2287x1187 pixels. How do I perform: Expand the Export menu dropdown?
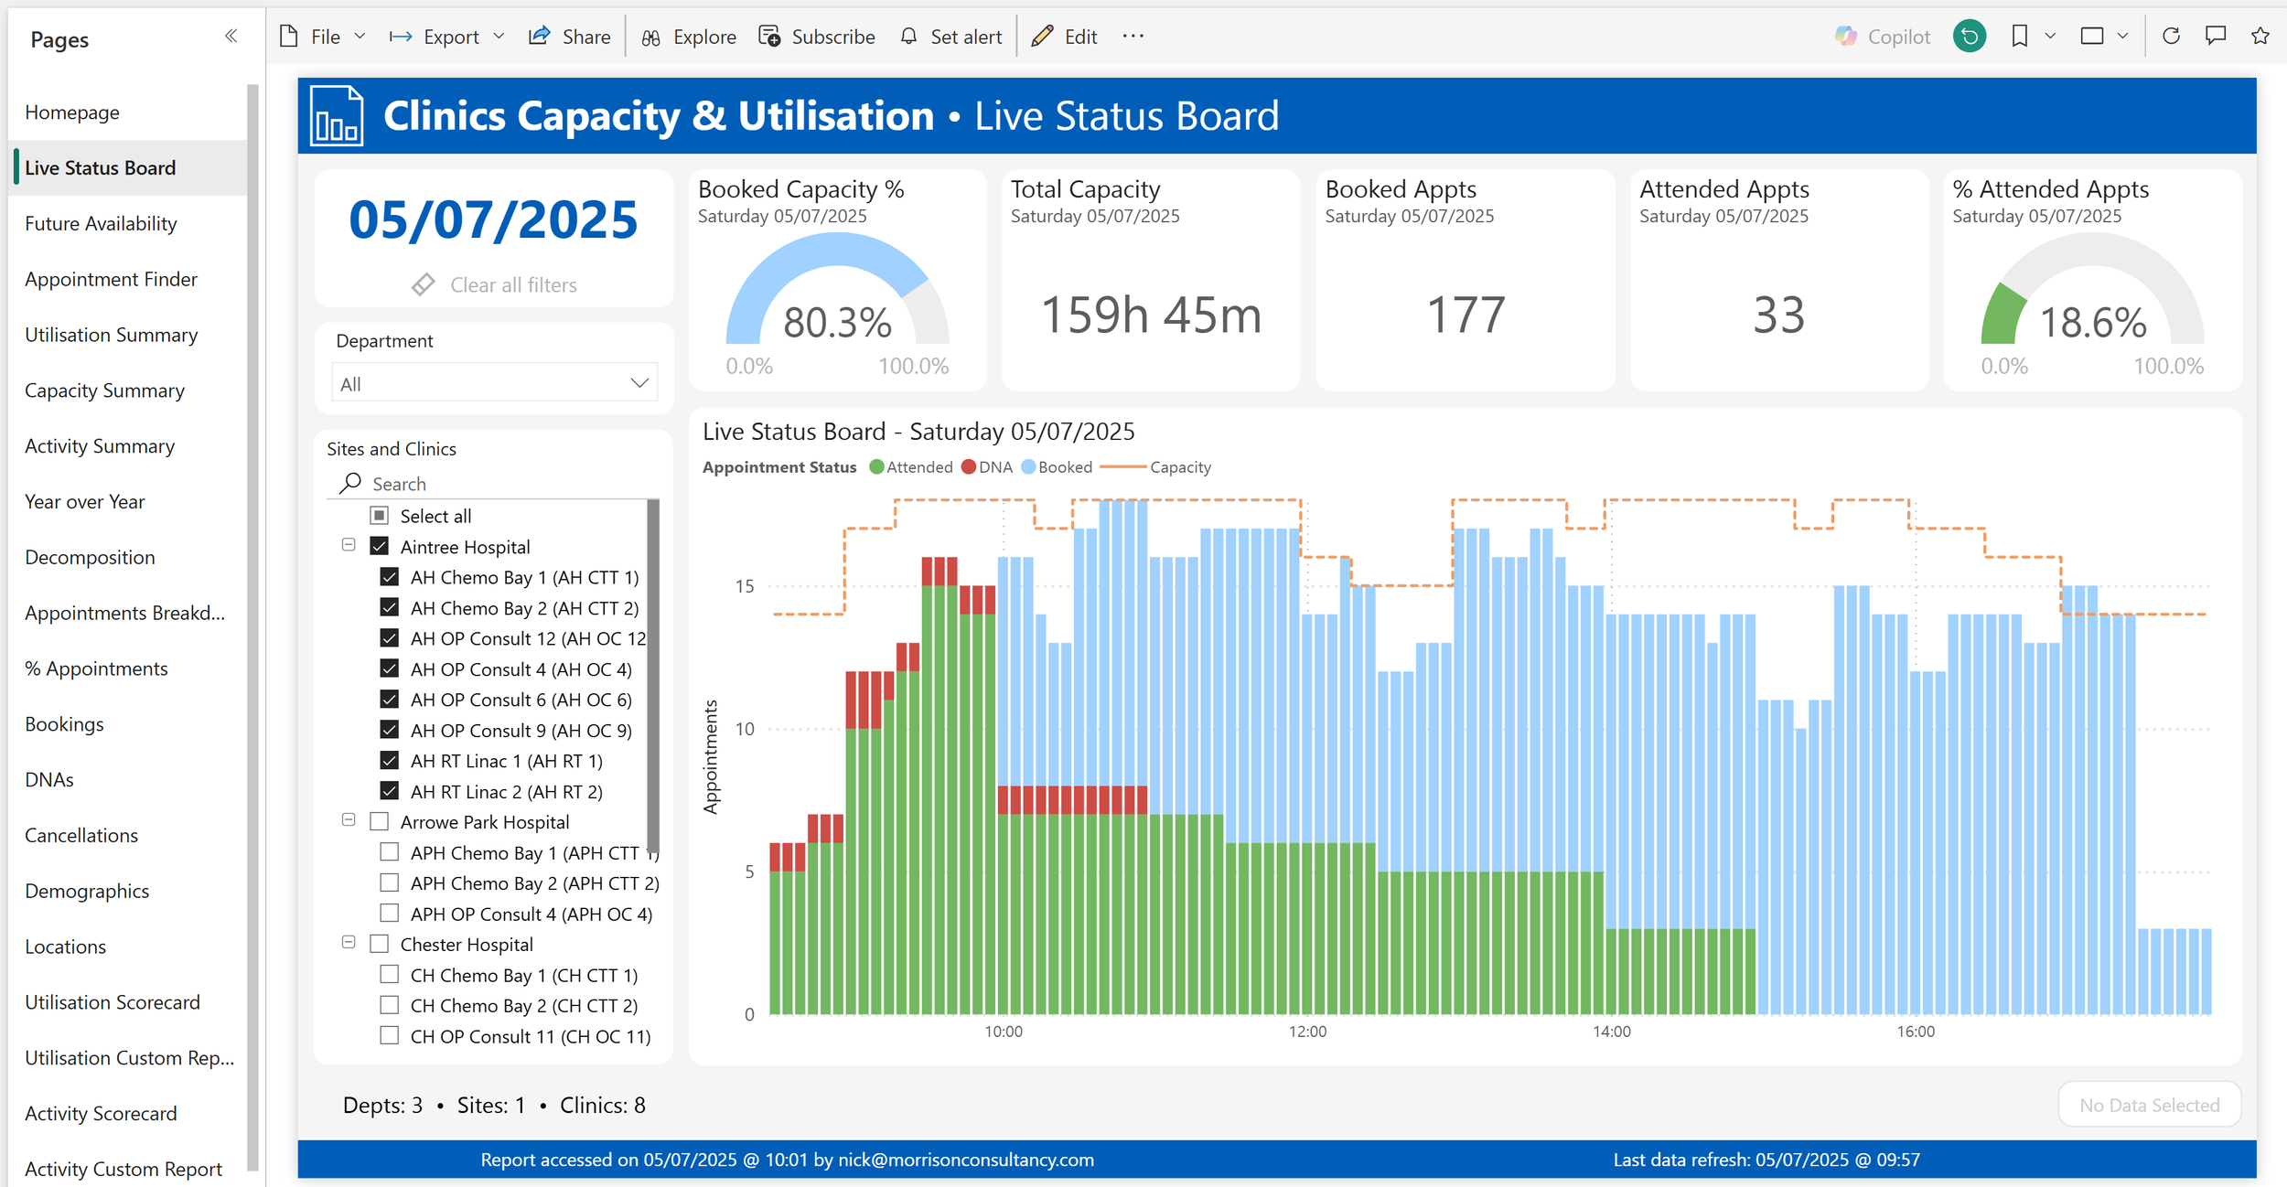tap(499, 37)
